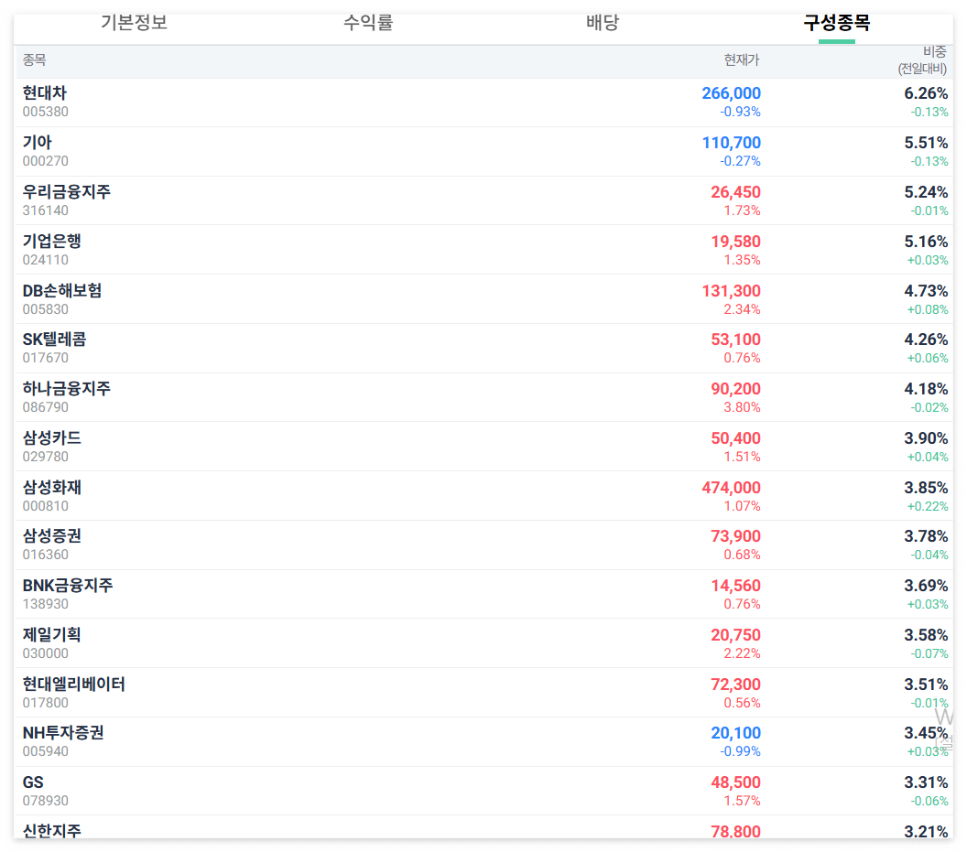Select the 하나금융지주 stock name
Image resolution: width=967 pixels, height=852 pixels.
point(67,388)
